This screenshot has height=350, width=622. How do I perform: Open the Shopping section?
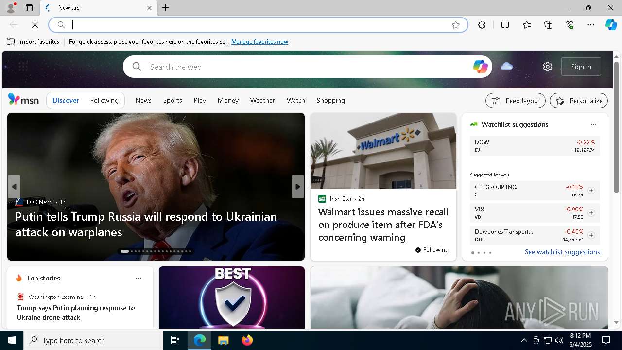(331, 100)
